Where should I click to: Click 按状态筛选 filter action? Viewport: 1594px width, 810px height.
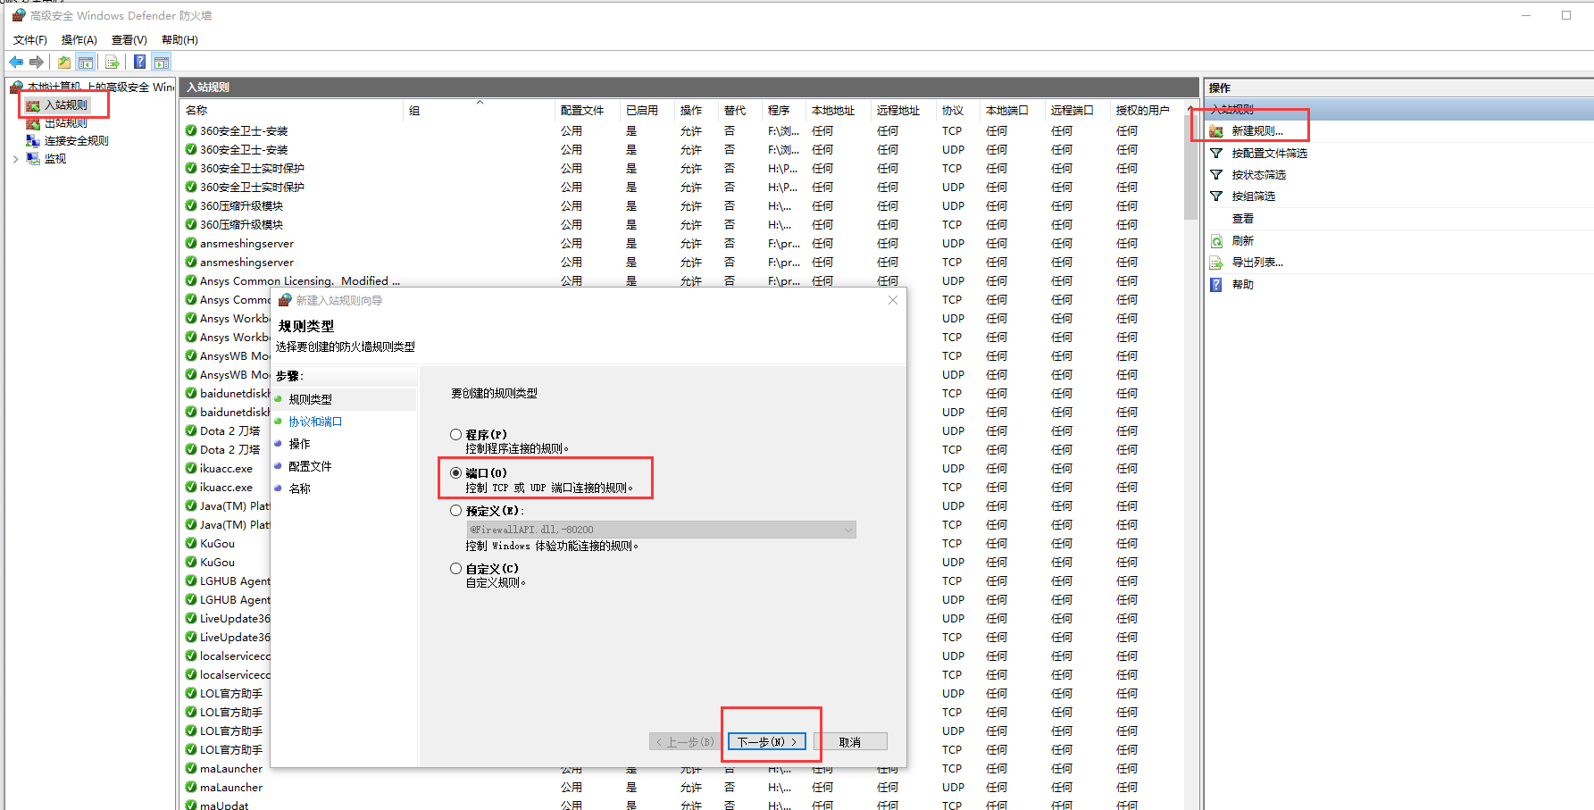1258,175
